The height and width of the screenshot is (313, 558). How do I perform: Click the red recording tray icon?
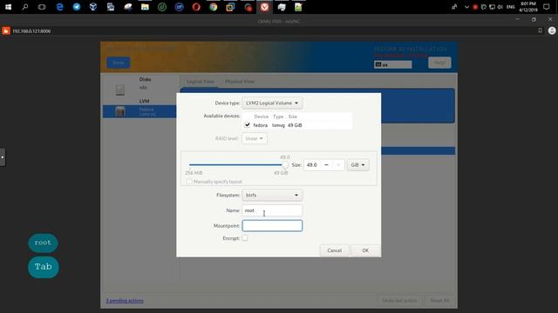[475, 7]
